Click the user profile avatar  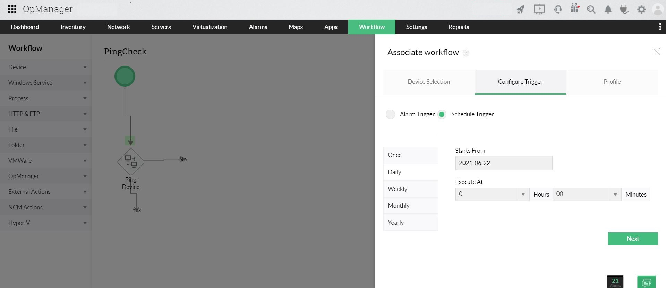click(658, 9)
